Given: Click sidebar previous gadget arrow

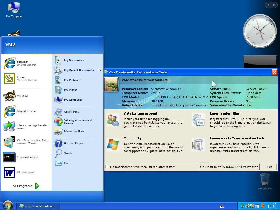Looking at the screenshot, I should tap(268, 5).
